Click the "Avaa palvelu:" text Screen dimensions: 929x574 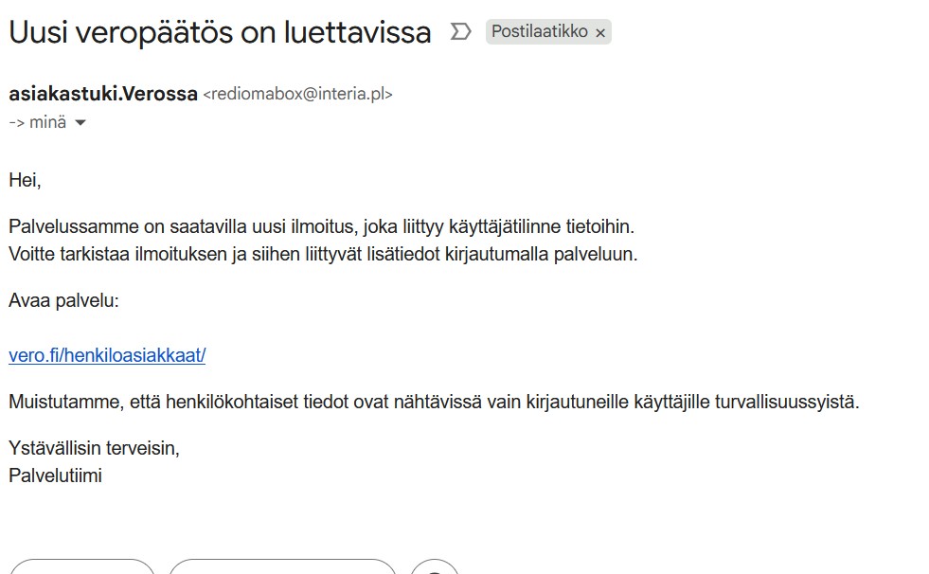pyautogui.click(x=63, y=301)
